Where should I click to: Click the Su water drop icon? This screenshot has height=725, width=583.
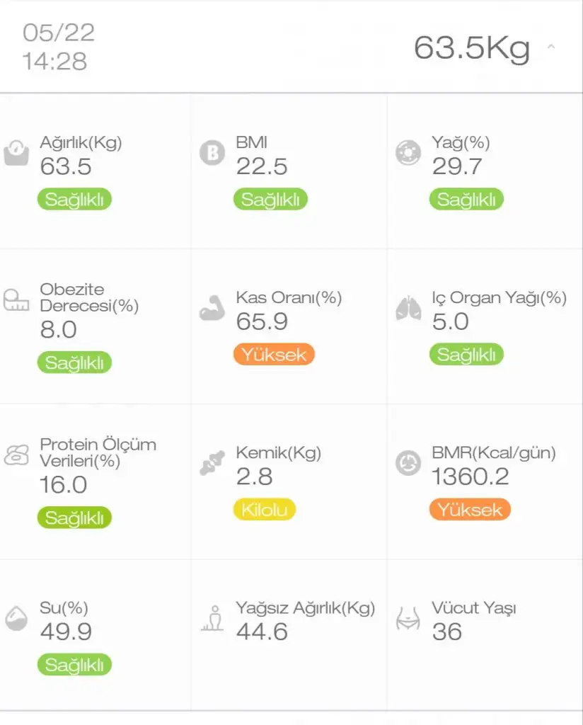(x=16, y=618)
